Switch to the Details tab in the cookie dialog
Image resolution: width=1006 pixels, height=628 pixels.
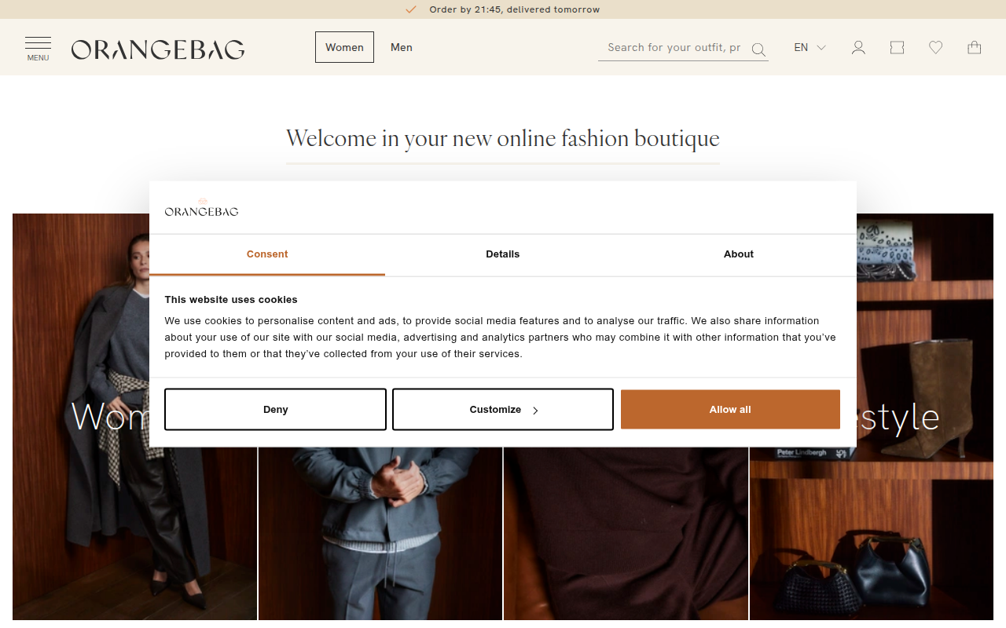click(x=503, y=254)
